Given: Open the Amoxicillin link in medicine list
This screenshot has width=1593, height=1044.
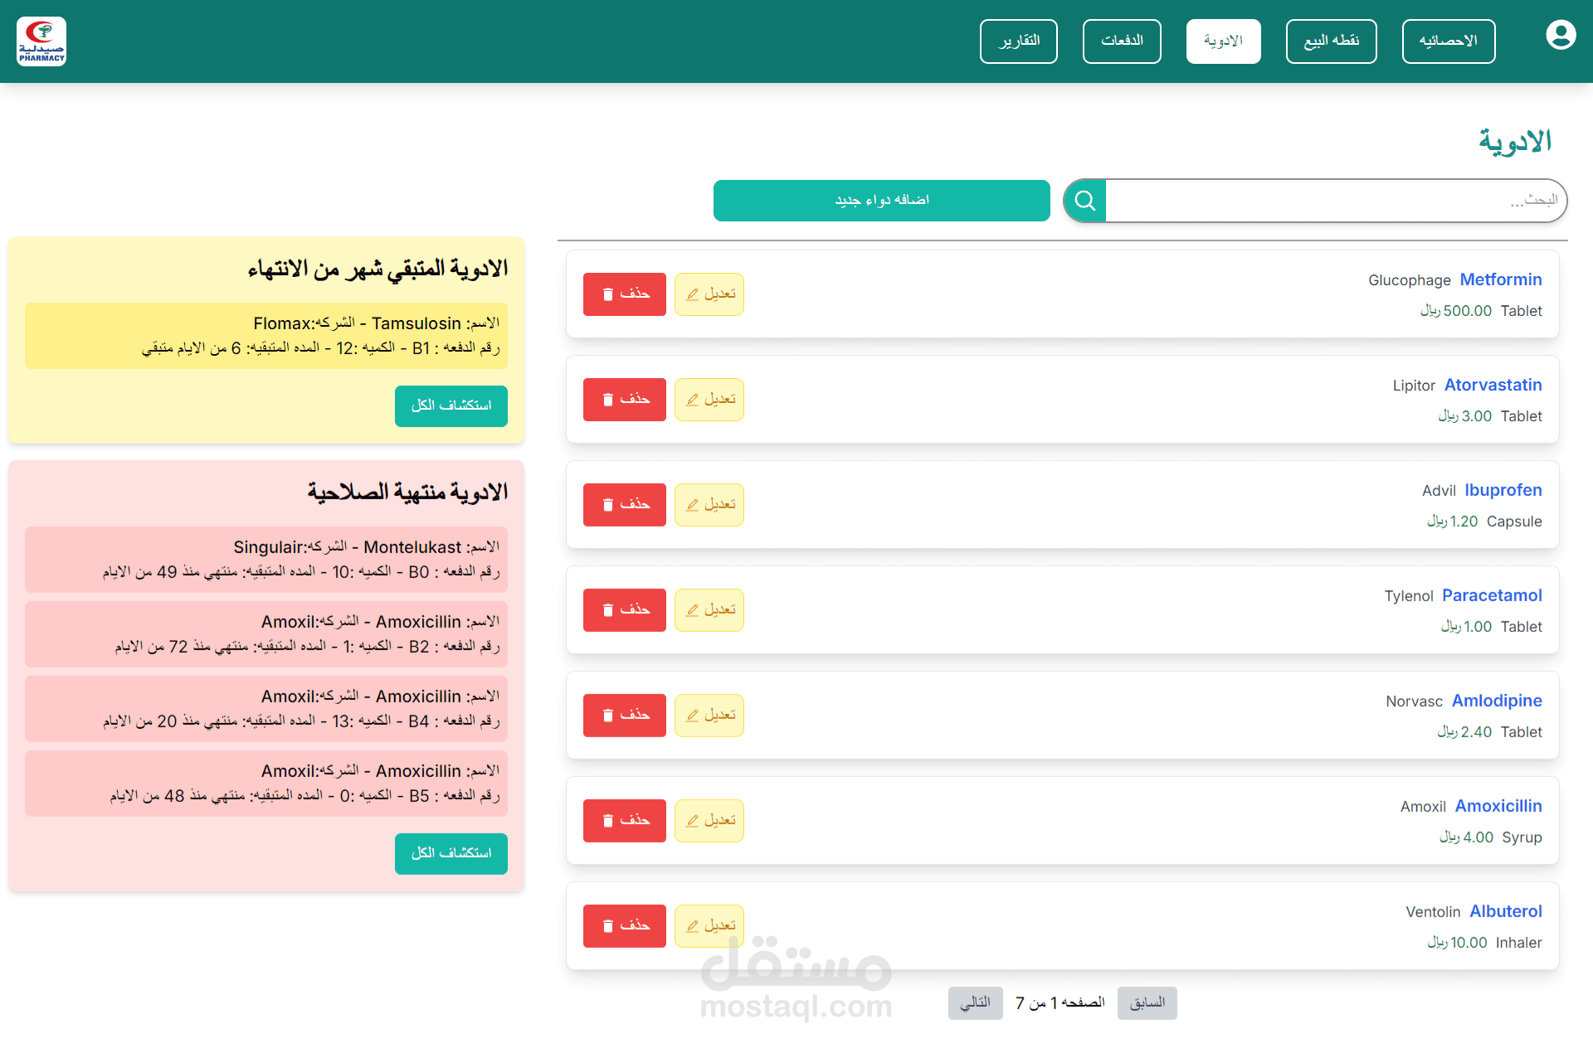Looking at the screenshot, I should (1498, 806).
